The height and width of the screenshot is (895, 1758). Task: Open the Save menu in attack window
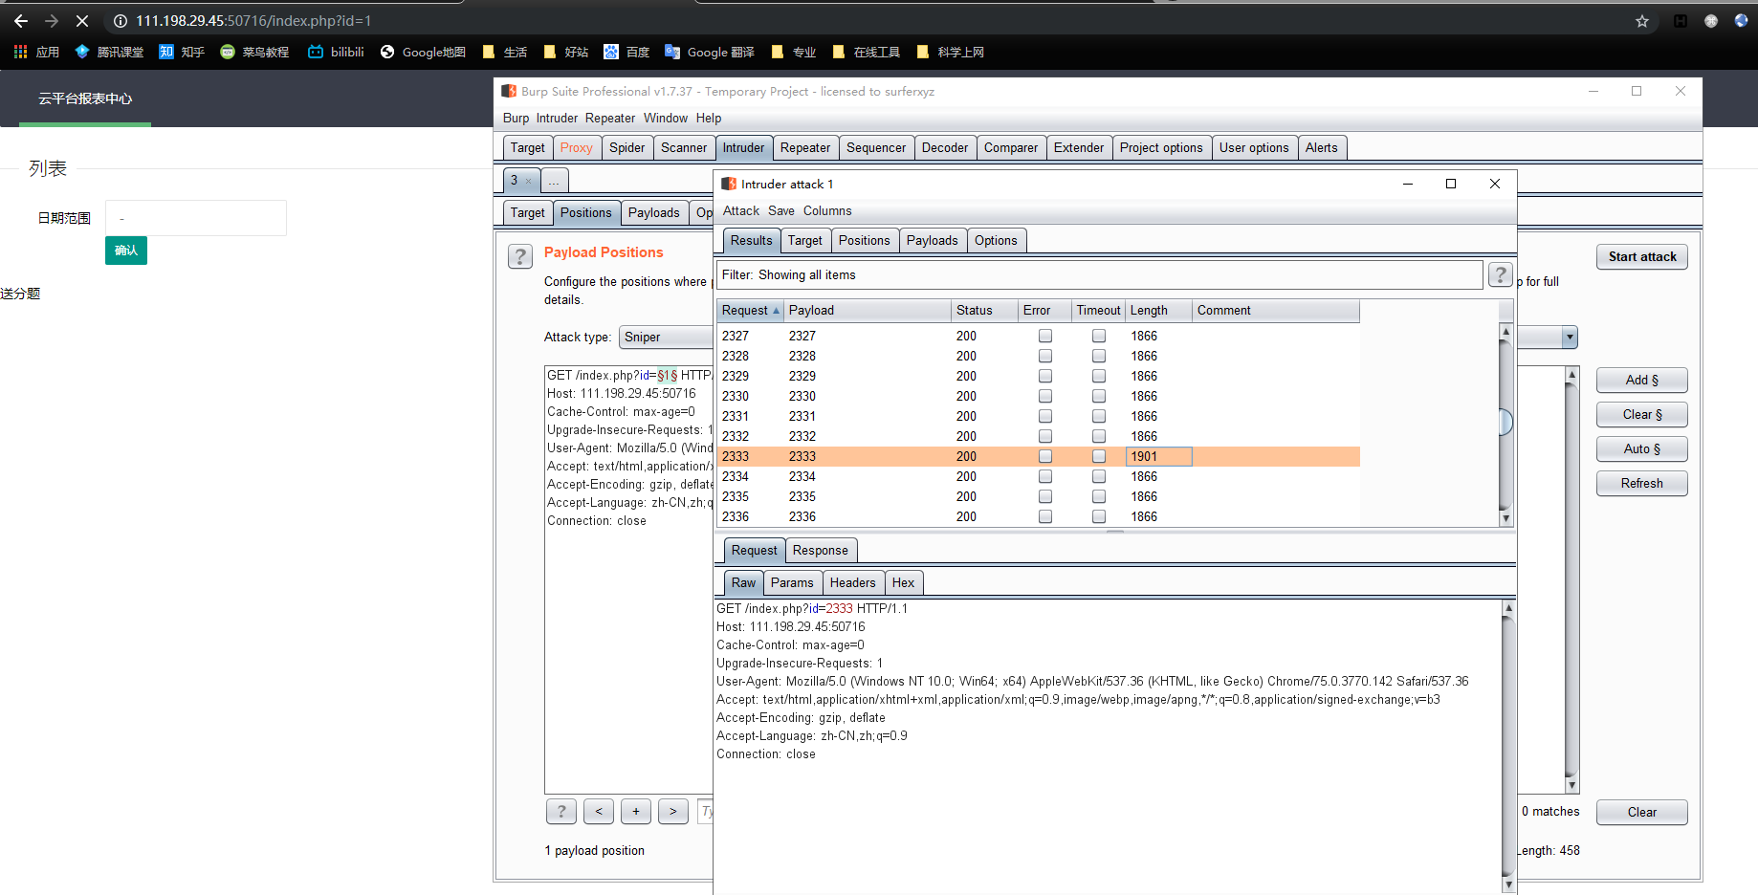coord(781,210)
